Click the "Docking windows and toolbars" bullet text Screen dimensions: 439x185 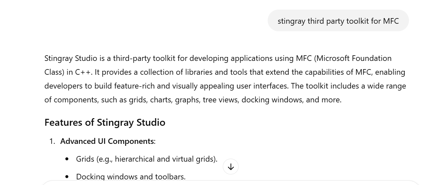tap(131, 177)
